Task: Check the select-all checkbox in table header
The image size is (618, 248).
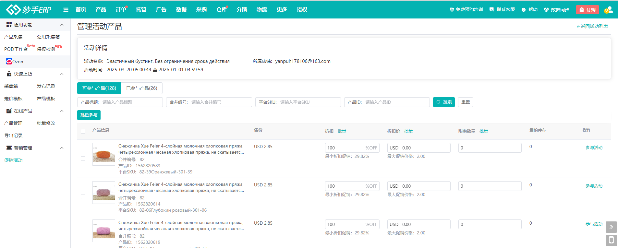Action: click(x=83, y=131)
